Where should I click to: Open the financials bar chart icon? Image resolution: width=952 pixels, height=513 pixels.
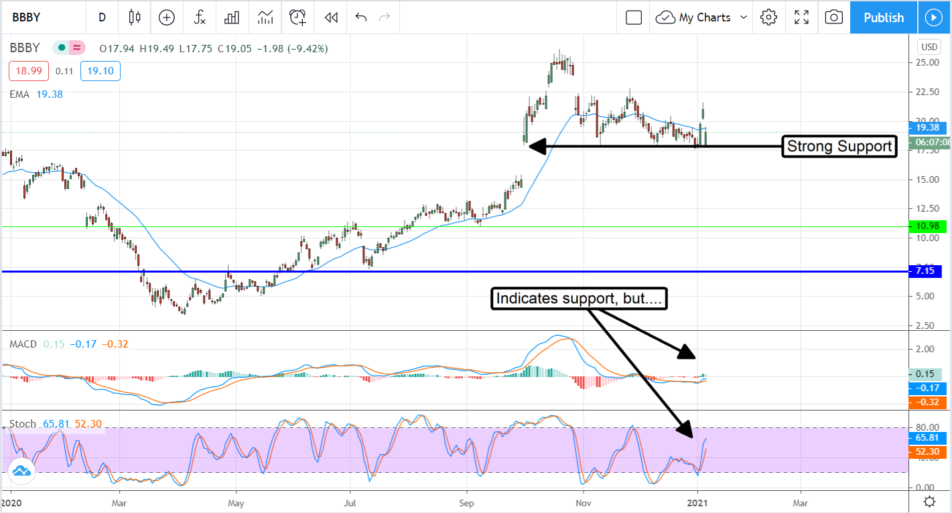232,17
